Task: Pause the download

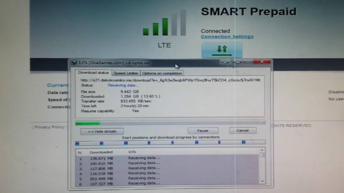Action: [203, 131]
